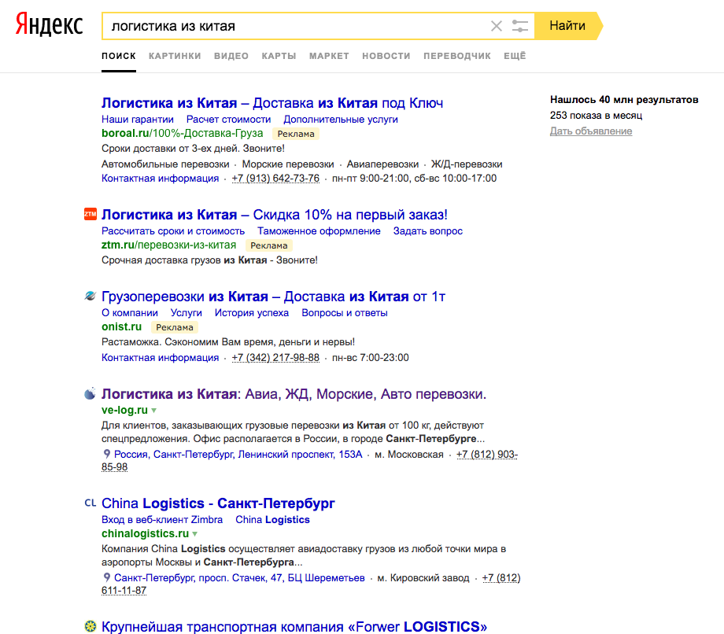
Task: Click the map pin icon by Ленинский проспект address
Action: click(107, 454)
